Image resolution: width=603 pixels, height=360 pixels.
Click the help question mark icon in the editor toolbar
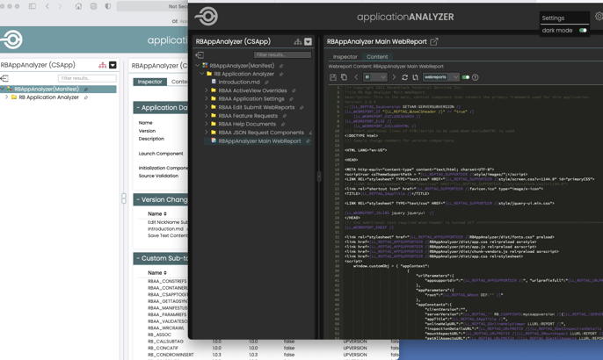pyautogui.click(x=476, y=77)
